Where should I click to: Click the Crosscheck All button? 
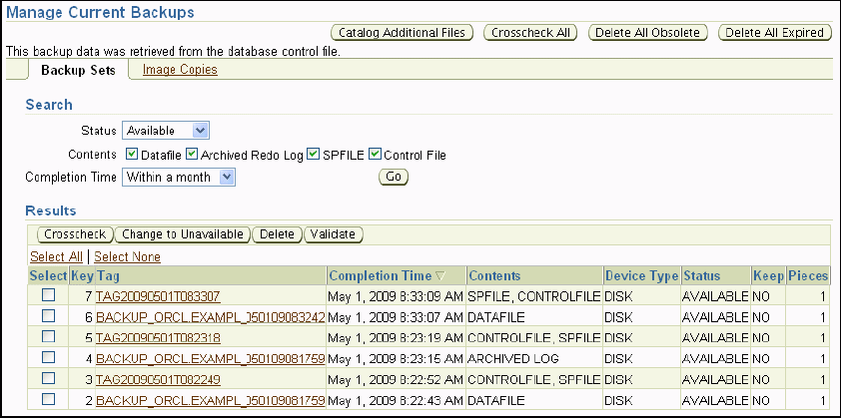pos(530,32)
